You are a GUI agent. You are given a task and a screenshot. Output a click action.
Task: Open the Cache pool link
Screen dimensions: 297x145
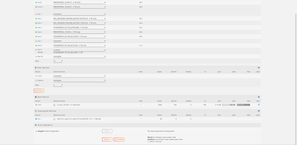click(x=40, y=76)
